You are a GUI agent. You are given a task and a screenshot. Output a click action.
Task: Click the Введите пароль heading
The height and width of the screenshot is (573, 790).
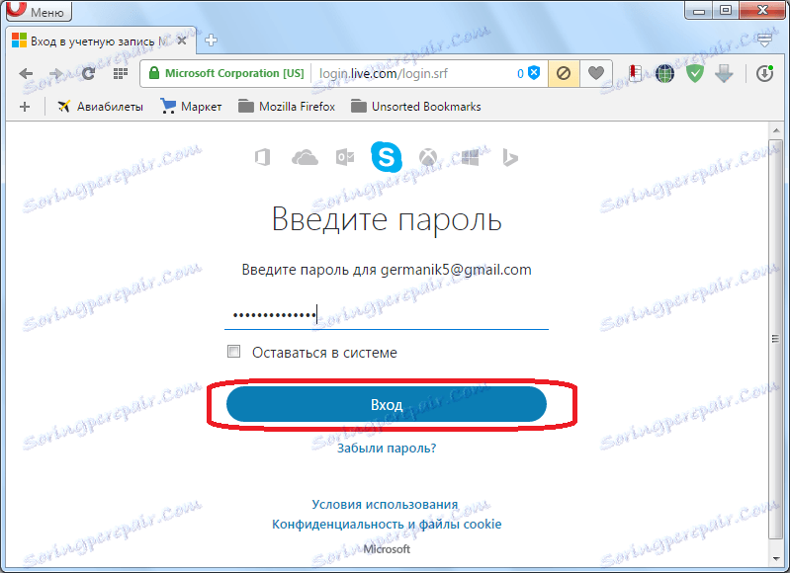click(387, 220)
